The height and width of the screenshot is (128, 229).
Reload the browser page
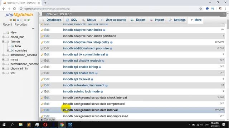pos(14,9)
